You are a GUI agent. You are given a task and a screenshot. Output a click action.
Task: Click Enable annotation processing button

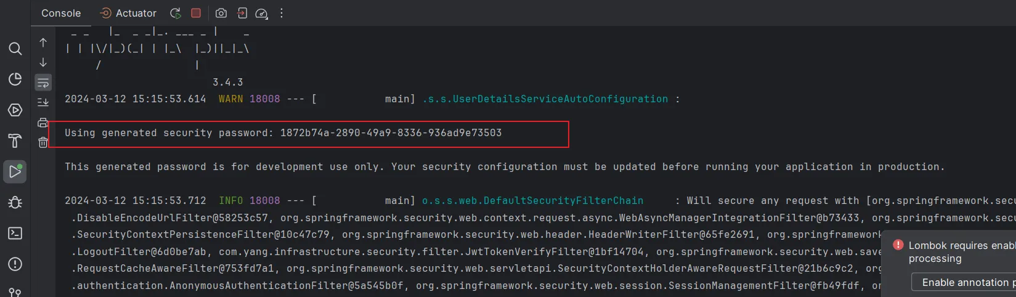click(x=964, y=282)
